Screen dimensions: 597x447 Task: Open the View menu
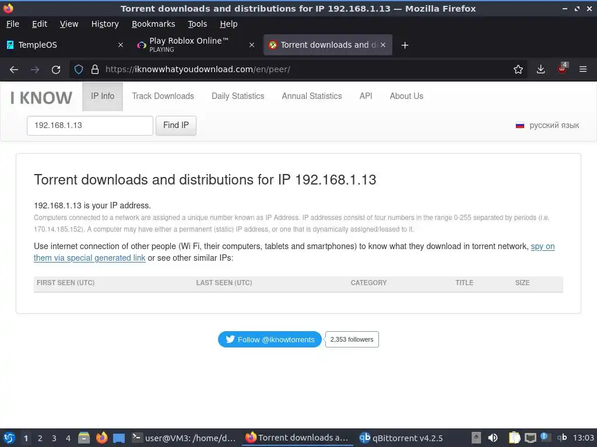[69, 24]
